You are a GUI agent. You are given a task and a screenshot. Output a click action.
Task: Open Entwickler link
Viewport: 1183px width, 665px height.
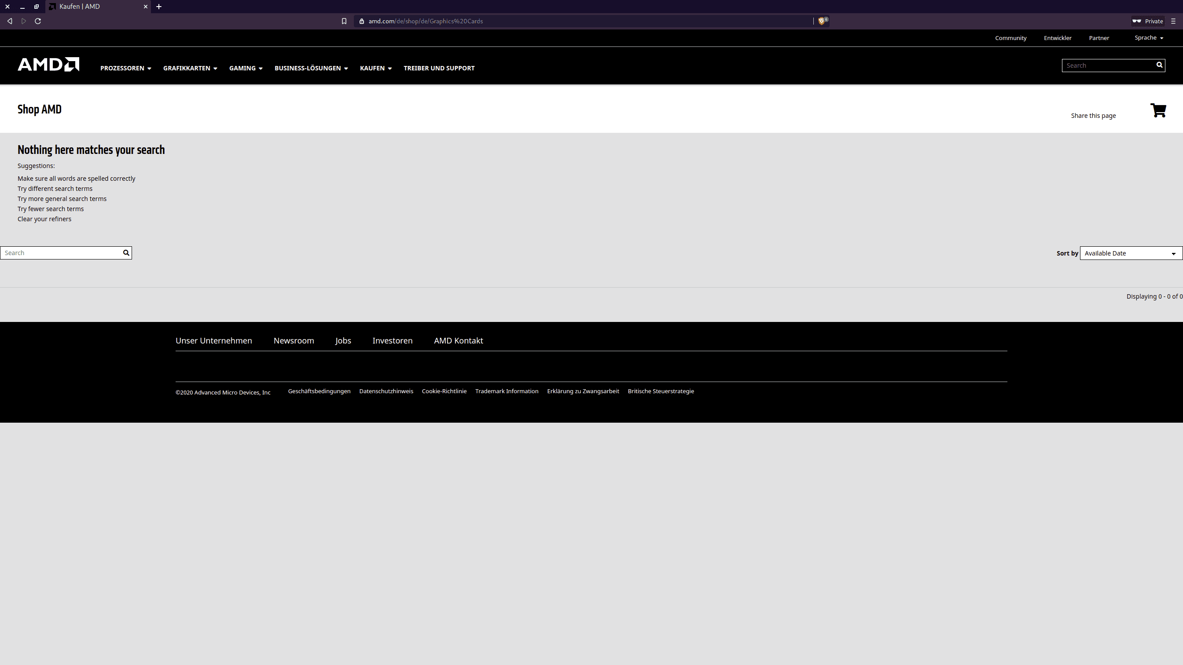pos(1058,38)
